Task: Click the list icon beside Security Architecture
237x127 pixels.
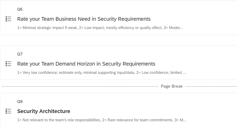Action: pos(8,111)
